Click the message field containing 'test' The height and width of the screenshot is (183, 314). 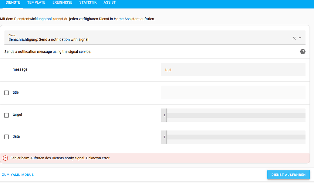coord(233,70)
